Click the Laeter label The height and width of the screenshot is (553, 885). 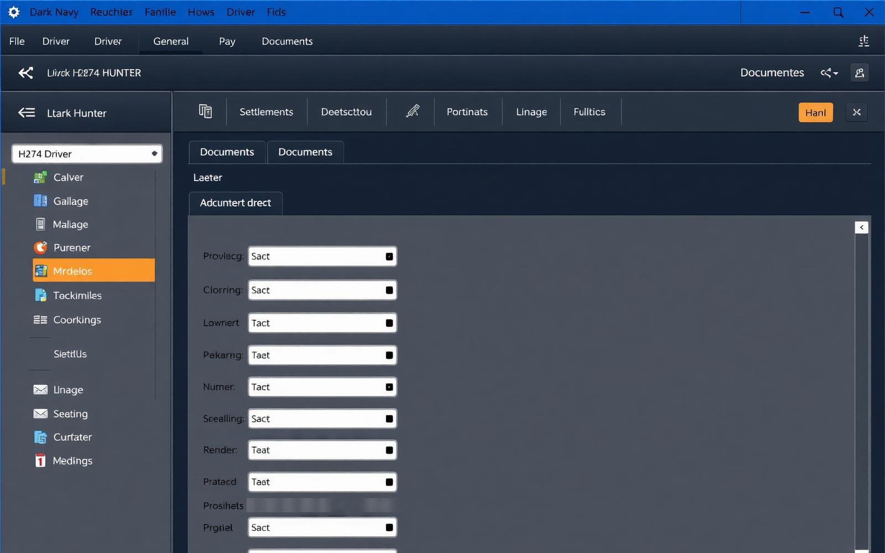[x=207, y=178]
